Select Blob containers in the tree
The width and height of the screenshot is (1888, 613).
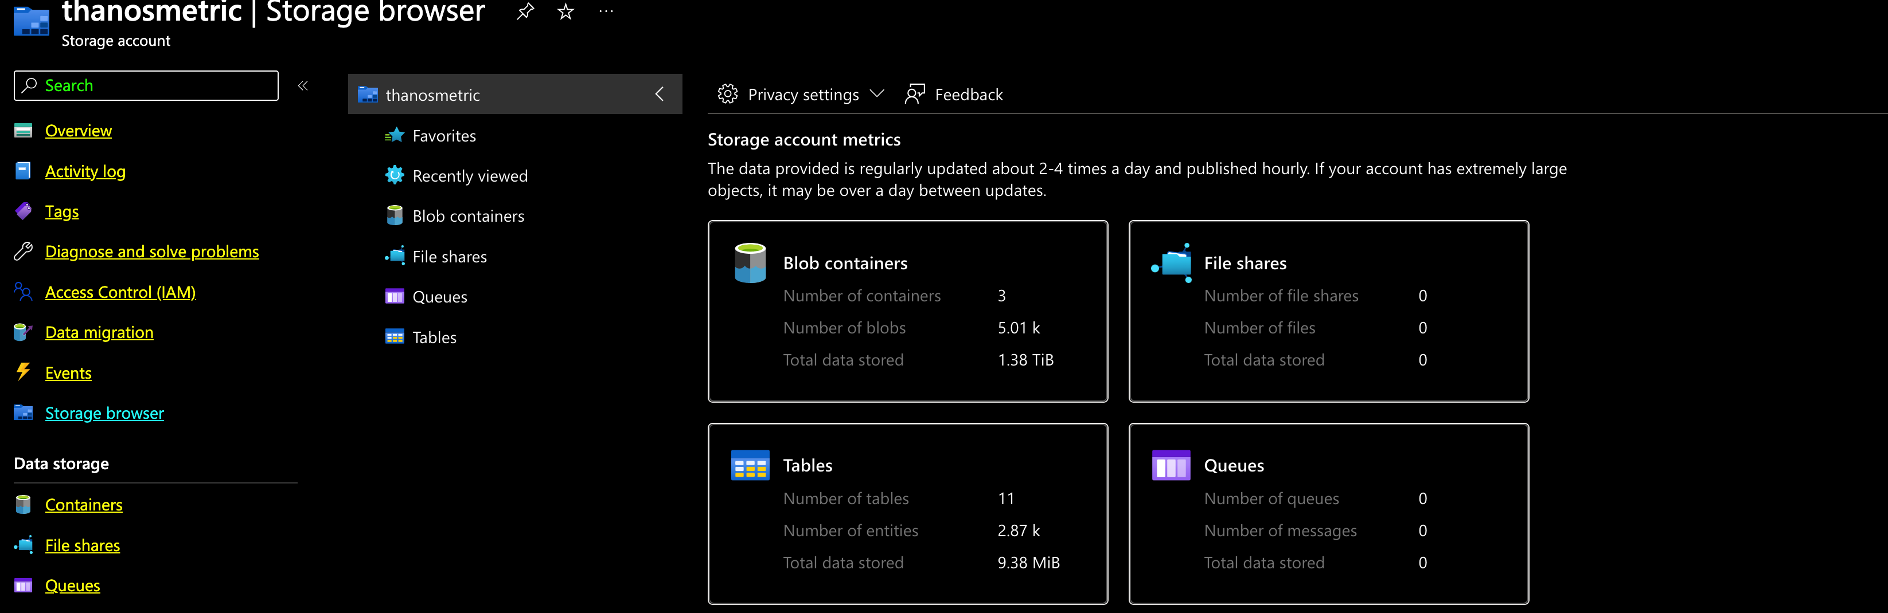click(x=469, y=216)
